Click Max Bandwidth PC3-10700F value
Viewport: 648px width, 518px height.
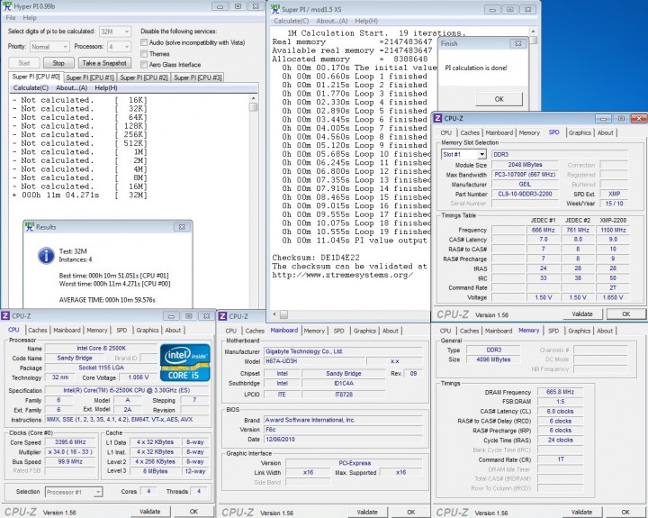525,175
